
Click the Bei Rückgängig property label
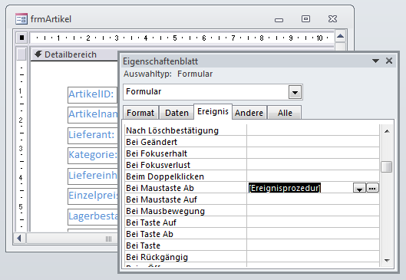157,257
